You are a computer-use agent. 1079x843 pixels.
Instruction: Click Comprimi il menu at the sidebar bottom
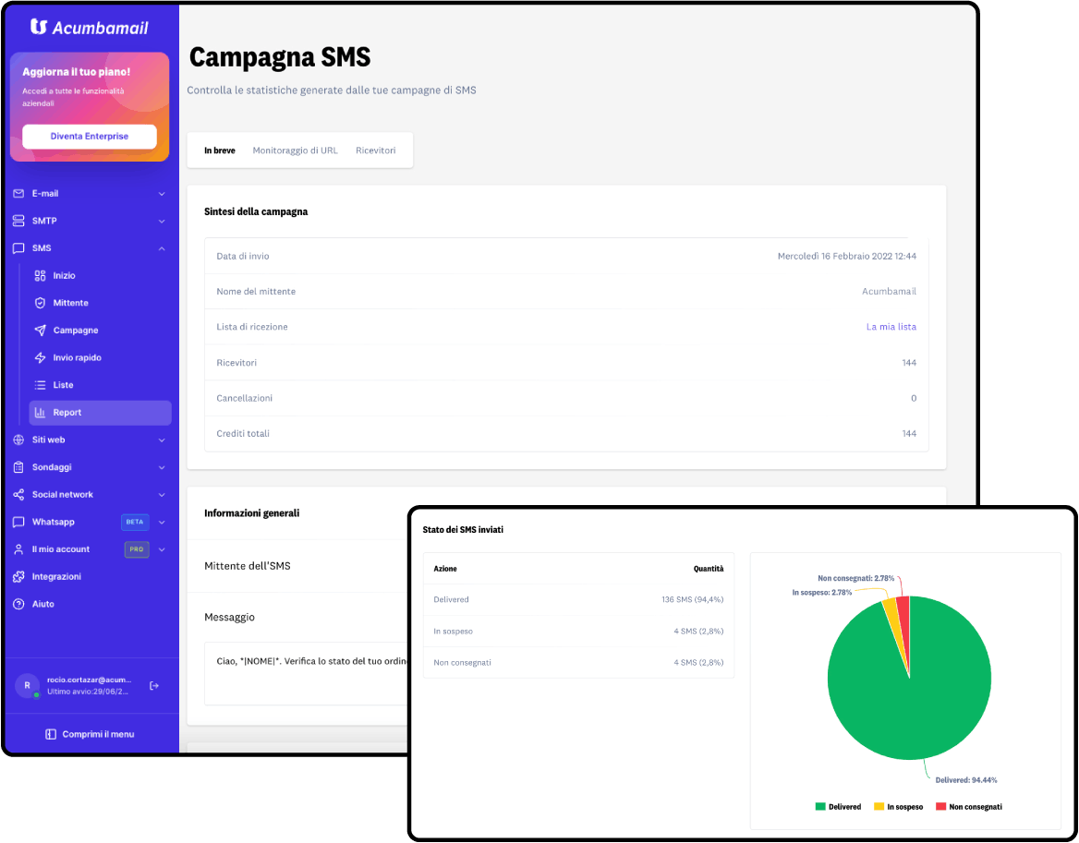click(90, 734)
